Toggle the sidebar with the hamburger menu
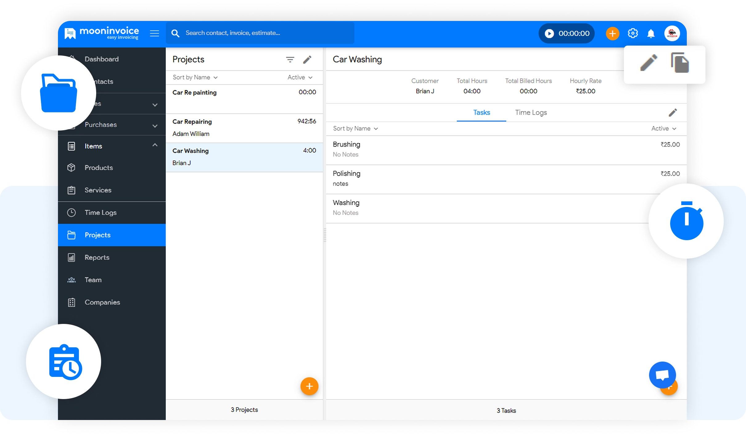 (154, 33)
